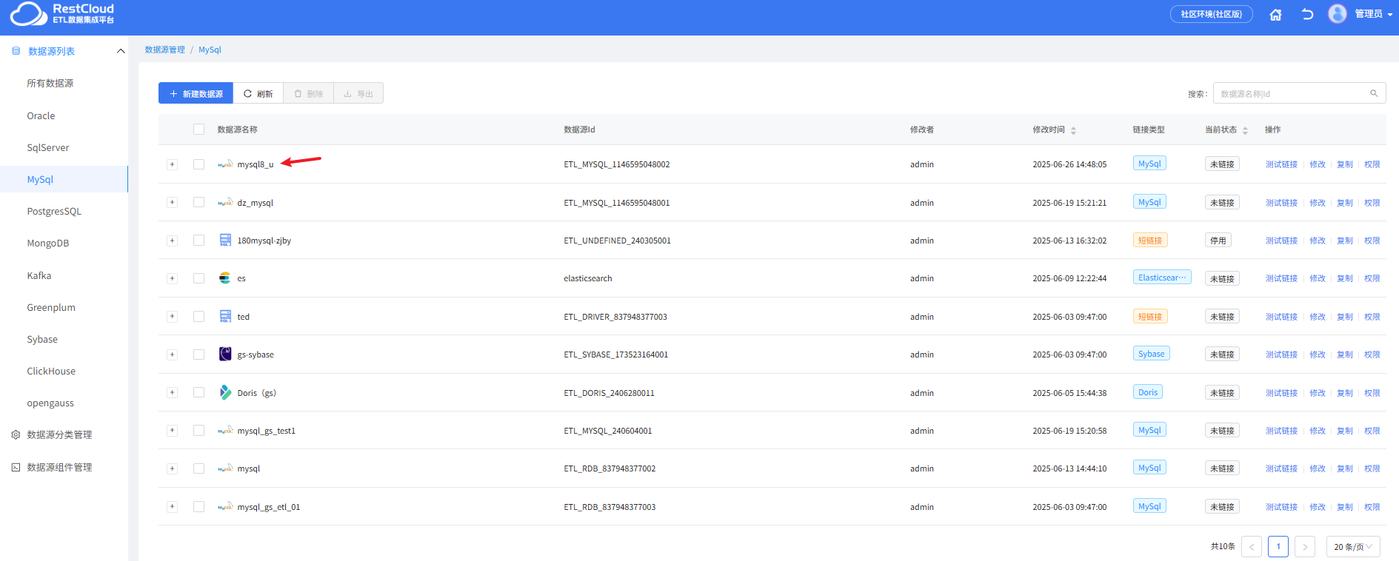Click the gear icon beside 数据源分类管理

click(16, 435)
